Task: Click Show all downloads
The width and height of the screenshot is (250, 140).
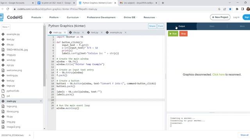Action: tap(245, 135)
